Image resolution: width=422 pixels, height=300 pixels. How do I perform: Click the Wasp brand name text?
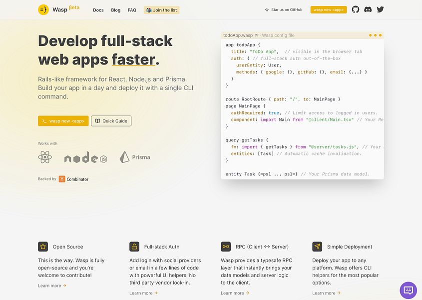pyautogui.click(x=60, y=9)
